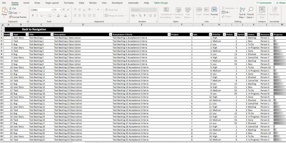Viewport: 286px width, 143px height.
Task: Click the Comments button
Action: coord(264,3)
